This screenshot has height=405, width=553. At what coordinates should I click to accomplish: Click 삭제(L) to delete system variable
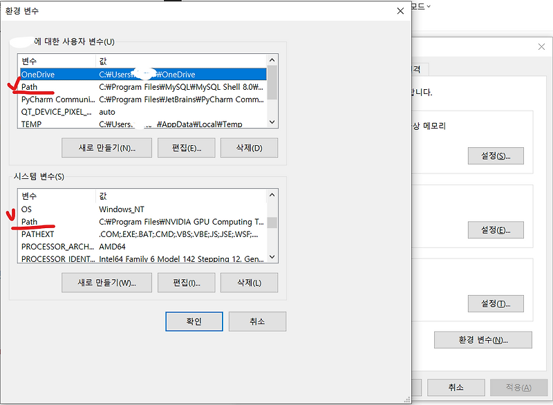(x=249, y=282)
